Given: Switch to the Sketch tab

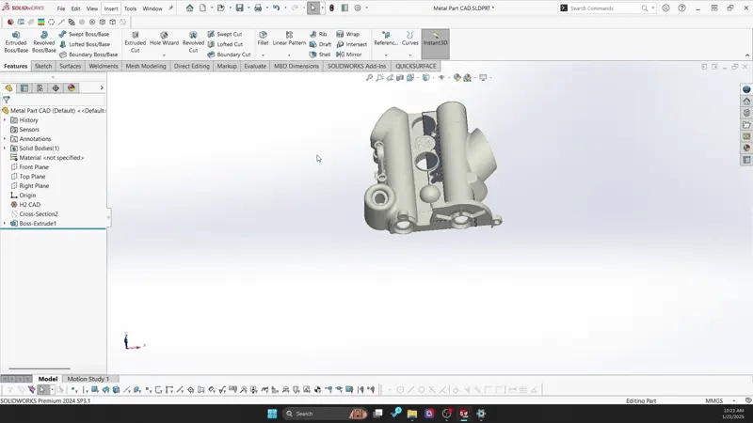Looking at the screenshot, I should click(x=43, y=67).
